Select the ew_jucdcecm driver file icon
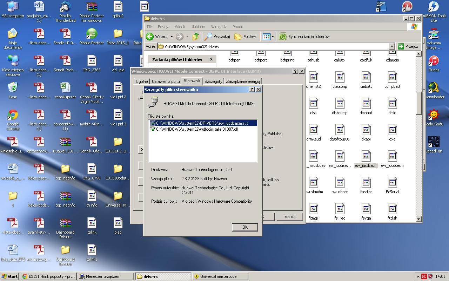Screen dimensions: 449x281 [x=392, y=156]
